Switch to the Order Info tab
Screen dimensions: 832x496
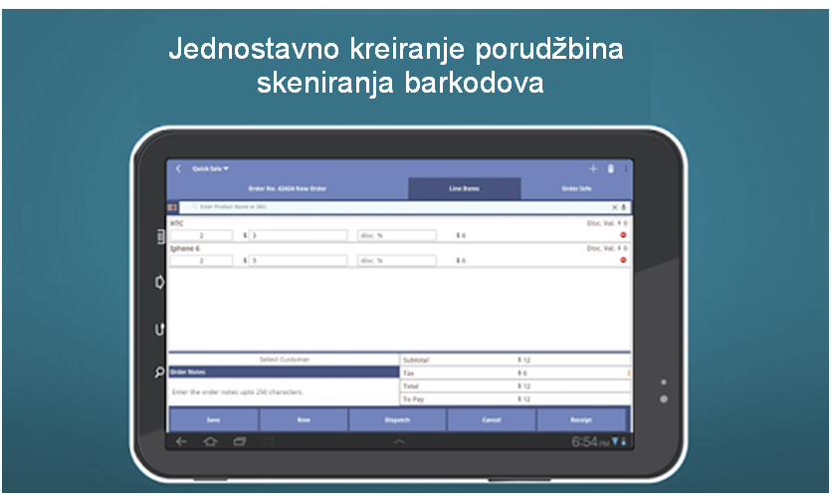pyautogui.click(x=576, y=187)
